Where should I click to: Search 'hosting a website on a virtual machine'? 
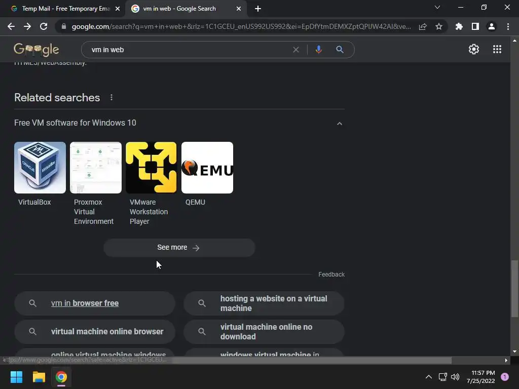(x=264, y=303)
